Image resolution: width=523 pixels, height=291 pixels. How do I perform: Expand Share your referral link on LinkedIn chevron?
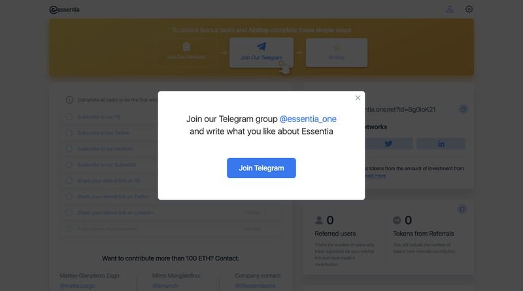[265, 213]
